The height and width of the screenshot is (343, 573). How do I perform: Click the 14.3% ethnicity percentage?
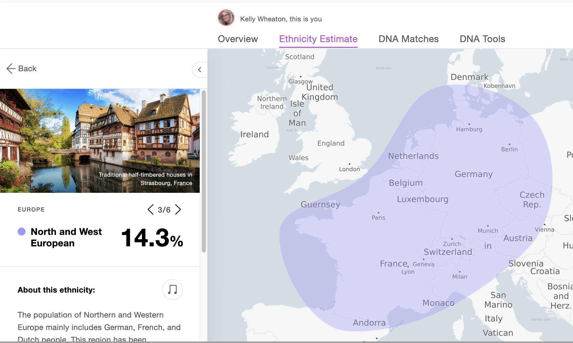coord(152,238)
